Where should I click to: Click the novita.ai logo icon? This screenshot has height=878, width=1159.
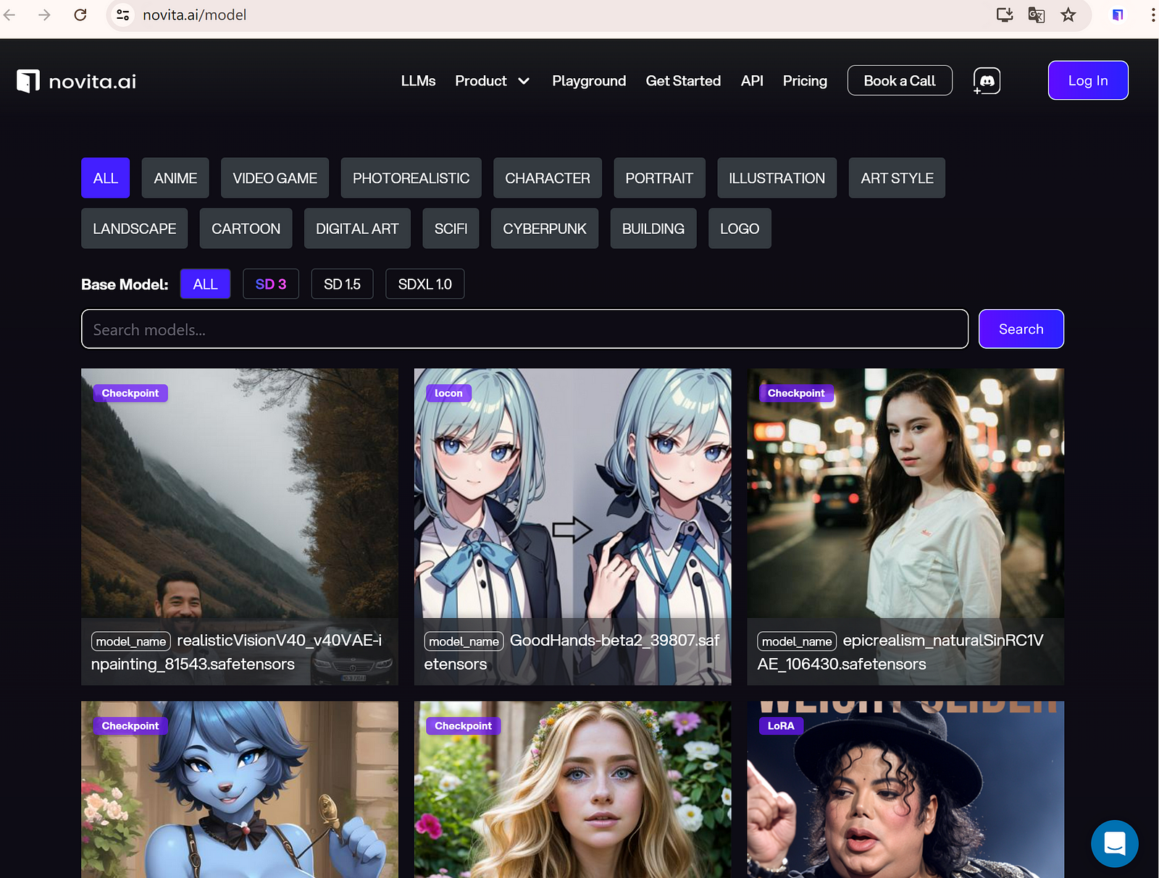[28, 81]
